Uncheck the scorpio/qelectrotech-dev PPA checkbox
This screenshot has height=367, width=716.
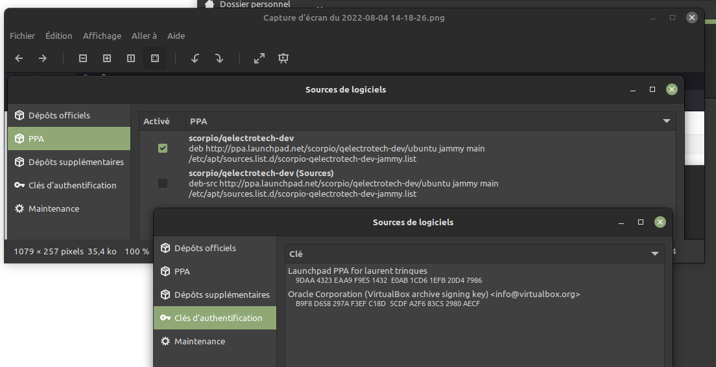163,149
